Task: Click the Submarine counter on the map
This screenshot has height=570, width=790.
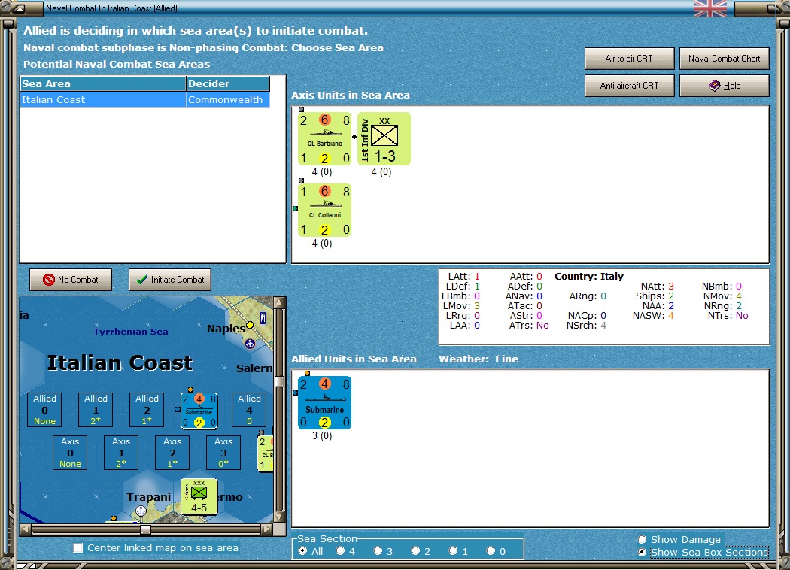Action: [x=199, y=411]
